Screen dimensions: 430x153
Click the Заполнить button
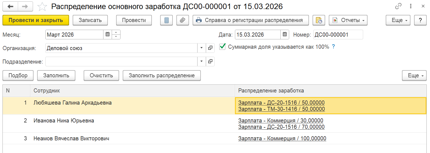56,75
